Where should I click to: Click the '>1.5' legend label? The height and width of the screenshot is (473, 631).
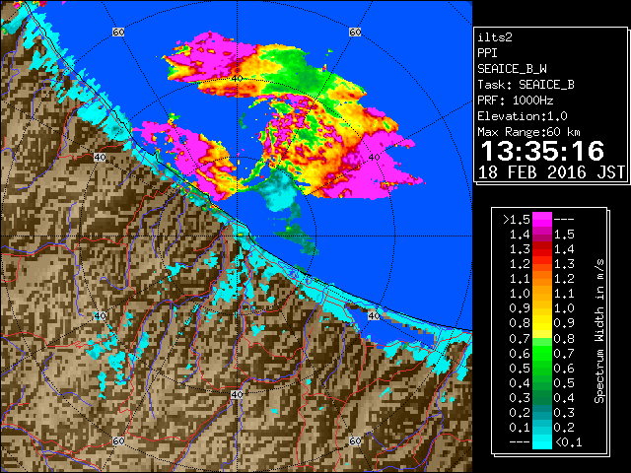[517, 220]
